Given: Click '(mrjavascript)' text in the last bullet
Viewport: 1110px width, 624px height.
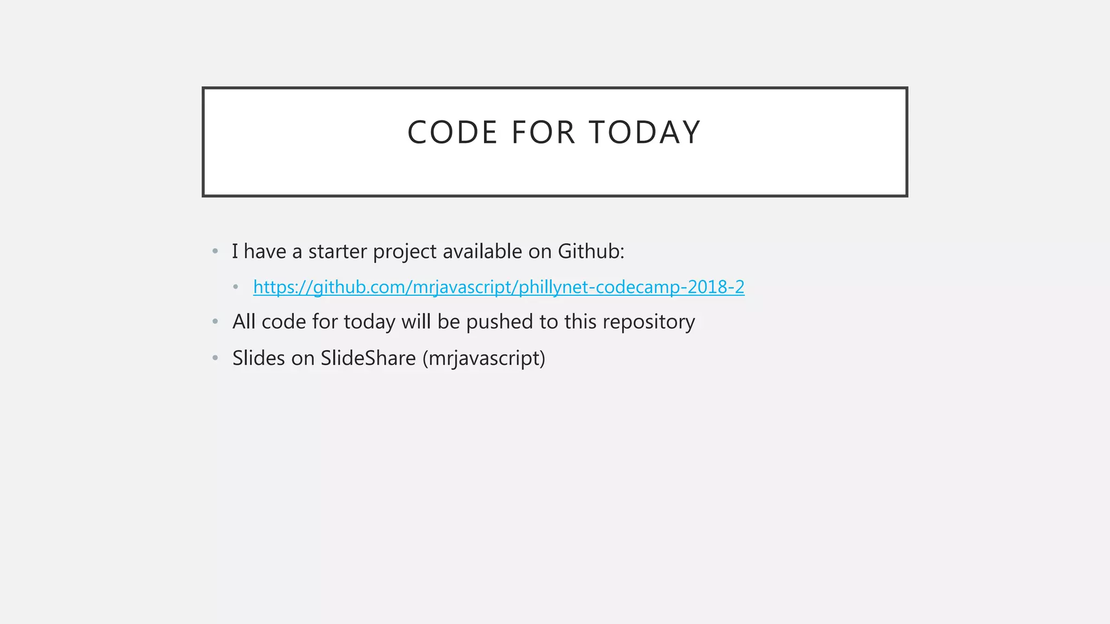Looking at the screenshot, I should tap(484, 359).
